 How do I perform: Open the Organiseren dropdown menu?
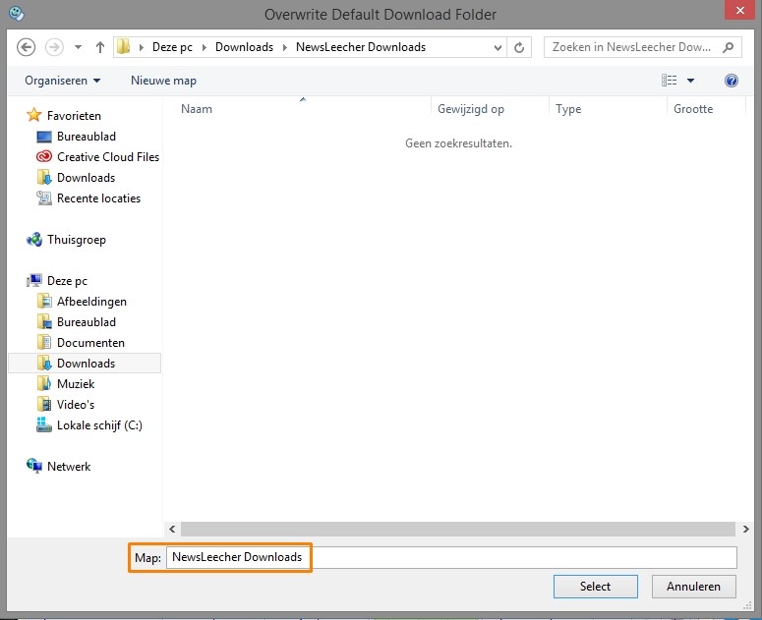click(63, 81)
